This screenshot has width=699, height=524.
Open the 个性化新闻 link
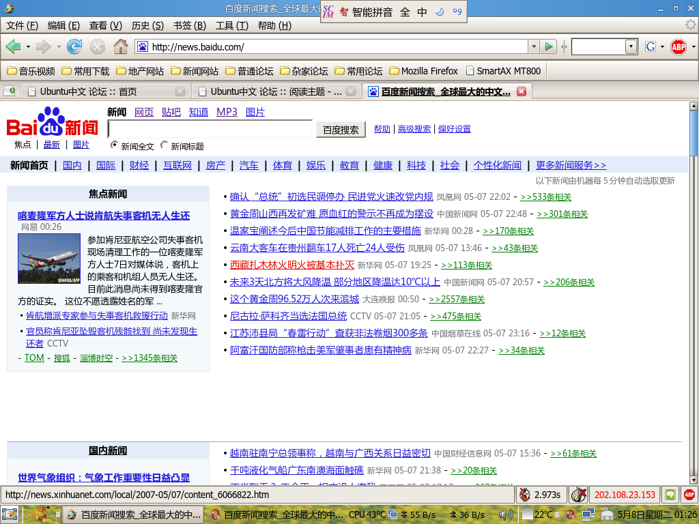498,165
